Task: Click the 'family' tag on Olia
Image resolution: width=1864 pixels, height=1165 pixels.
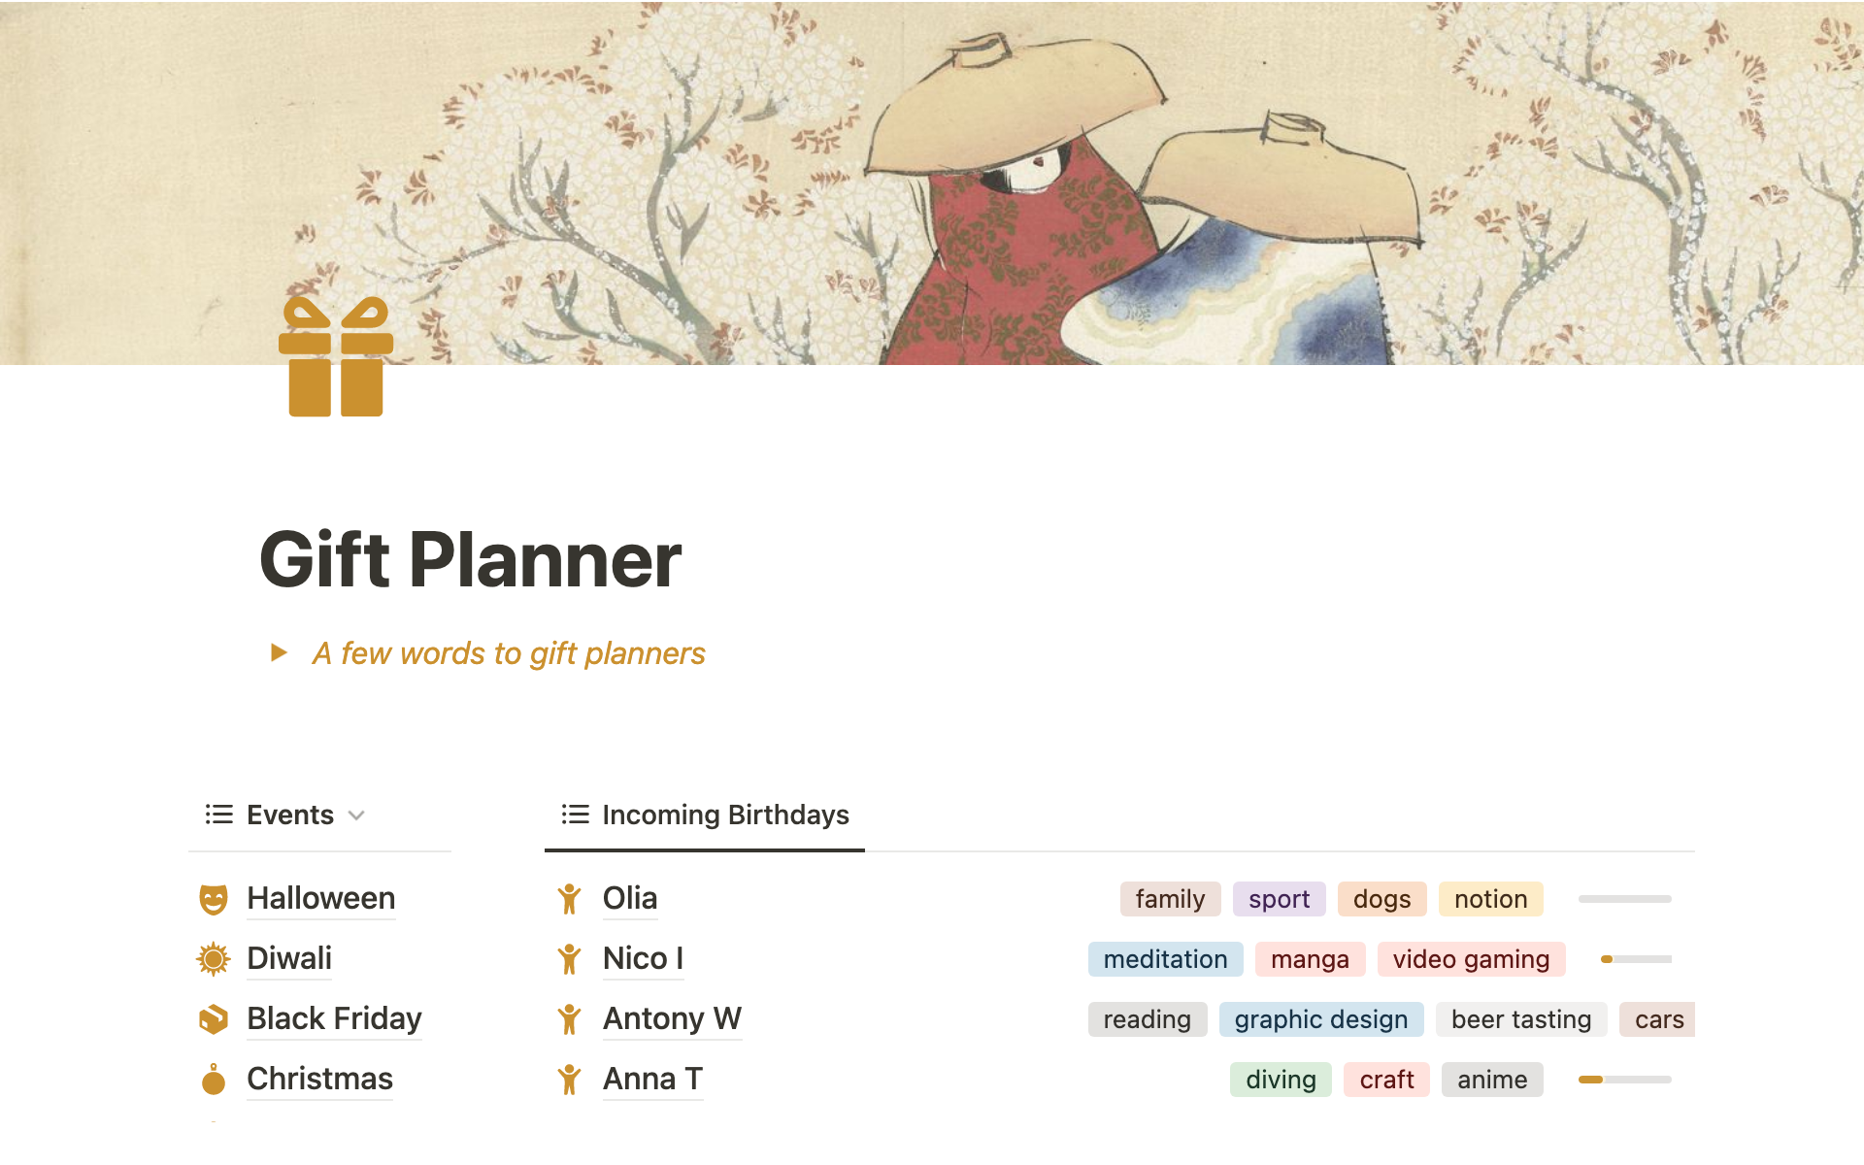Action: coord(1170,899)
